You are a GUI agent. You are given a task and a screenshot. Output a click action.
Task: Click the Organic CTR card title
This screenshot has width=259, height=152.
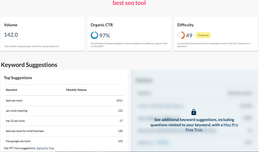[102, 25]
